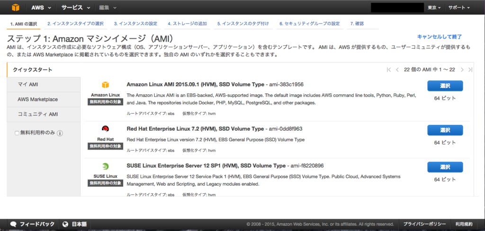This screenshot has height=231, width=485.
Task: Open the 東京 region dropdown
Action: 434,8
